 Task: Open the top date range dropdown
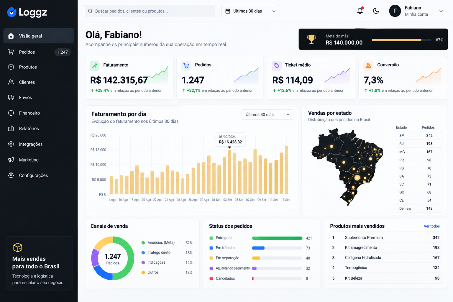click(250, 11)
